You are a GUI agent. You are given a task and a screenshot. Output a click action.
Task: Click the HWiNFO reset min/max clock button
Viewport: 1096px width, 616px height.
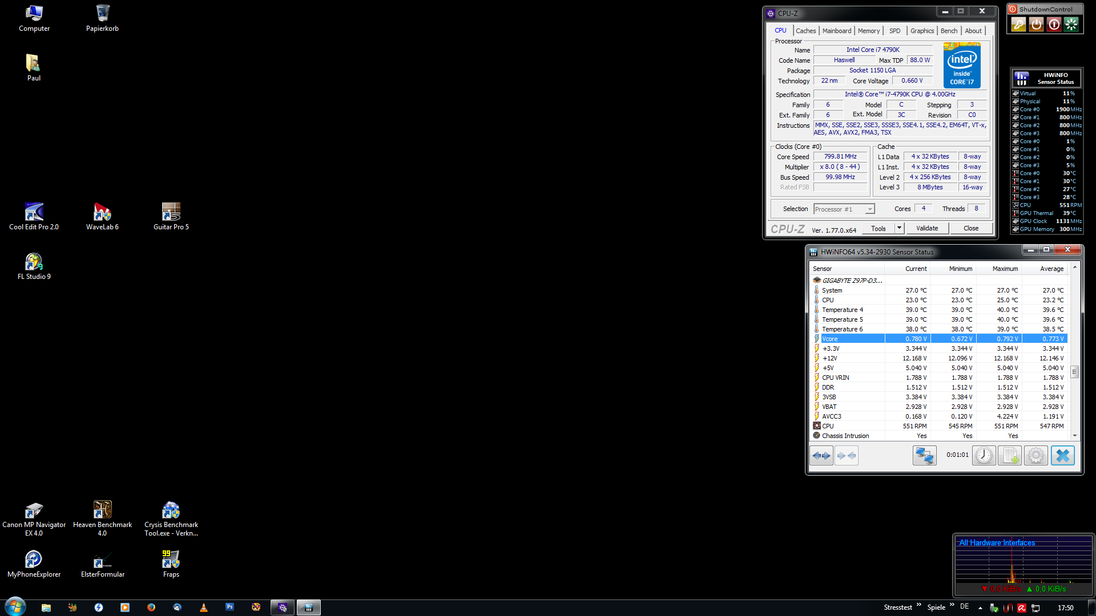(984, 455)
